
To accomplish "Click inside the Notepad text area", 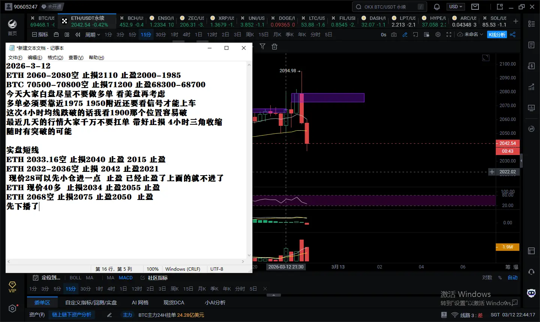I will [x=126, y=159].
